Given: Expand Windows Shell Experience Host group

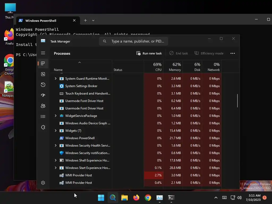Looking at the screenshot, I should pyautogui.click(x=56, y=160).
